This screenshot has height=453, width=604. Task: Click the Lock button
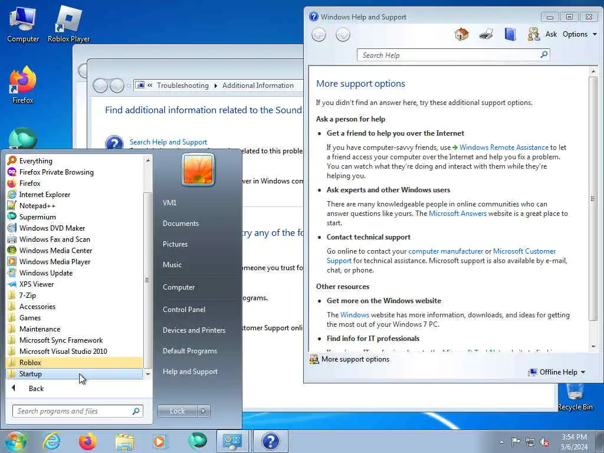177,411
